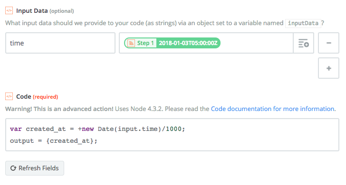
Task: Click the Warning advanced action text
Action: pyautogui.click(x=59, y=109)
